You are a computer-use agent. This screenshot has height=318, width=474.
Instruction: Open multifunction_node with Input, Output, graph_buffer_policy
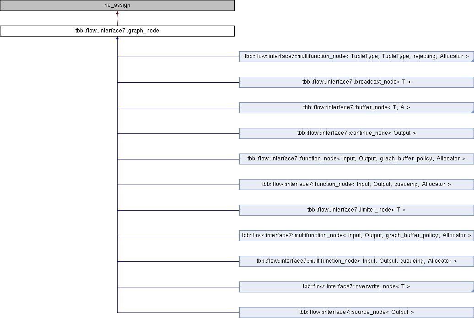(356, 236)
